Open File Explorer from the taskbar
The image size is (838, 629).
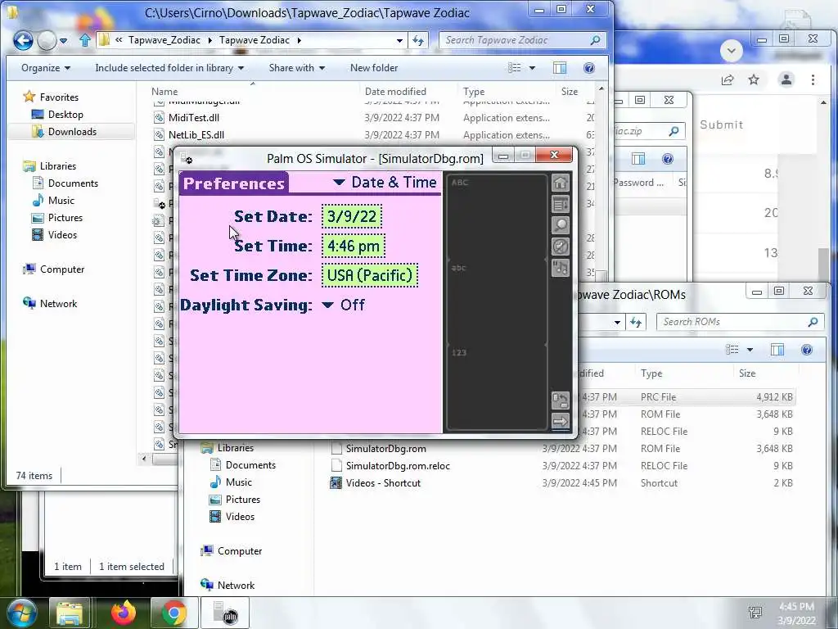click(70, 613)
